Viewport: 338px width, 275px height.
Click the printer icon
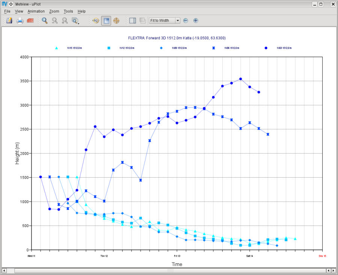[20, 21]
